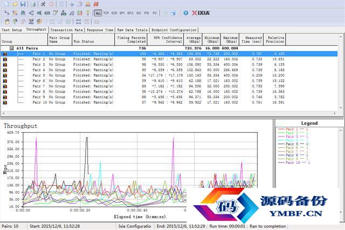This screenshot has height=230, width=345.
Task: Click the All Pairs average value 721.576
Action: (x=193, y=48)
